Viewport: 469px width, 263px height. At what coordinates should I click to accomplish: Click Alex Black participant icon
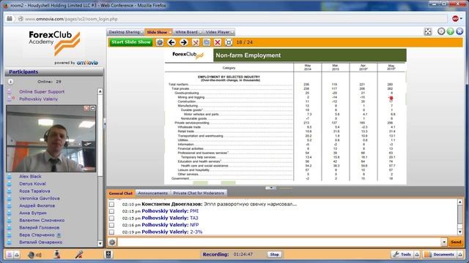(x=10, y=177)
